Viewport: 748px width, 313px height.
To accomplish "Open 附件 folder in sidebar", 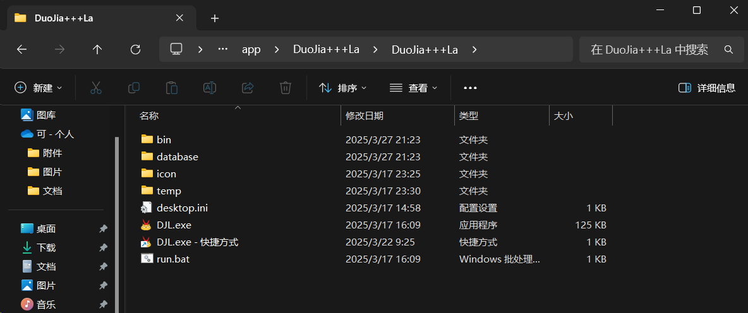I will point(52,153).
